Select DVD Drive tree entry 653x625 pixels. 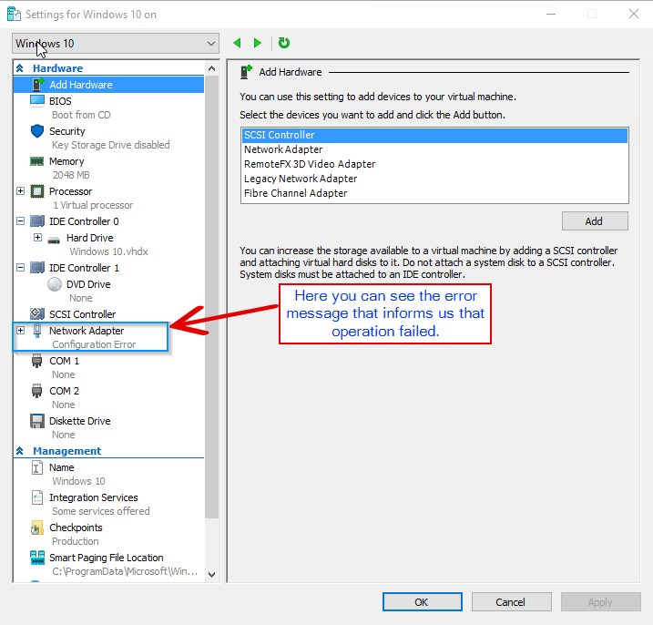[x=88, y=284]
